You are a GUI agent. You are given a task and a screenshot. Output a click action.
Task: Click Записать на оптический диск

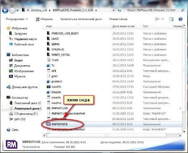click(81, 19)
